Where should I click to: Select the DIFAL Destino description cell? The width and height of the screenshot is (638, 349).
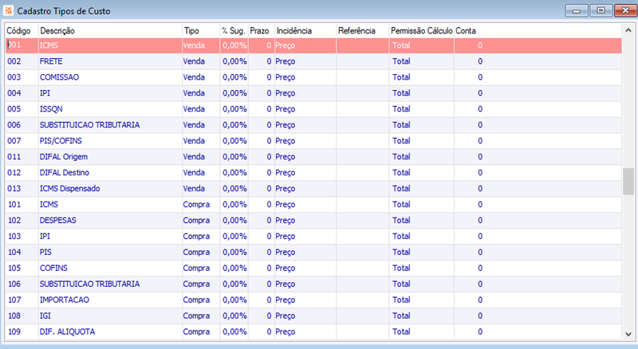(110, 172)
